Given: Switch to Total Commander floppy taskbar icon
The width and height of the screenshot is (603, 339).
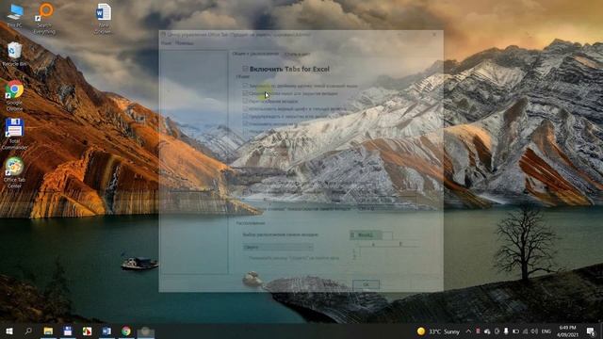Looking at the screenshot, I should 68,331.
